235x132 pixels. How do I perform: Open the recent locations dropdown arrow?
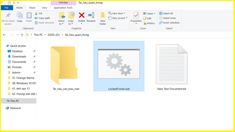pos(17,35)
